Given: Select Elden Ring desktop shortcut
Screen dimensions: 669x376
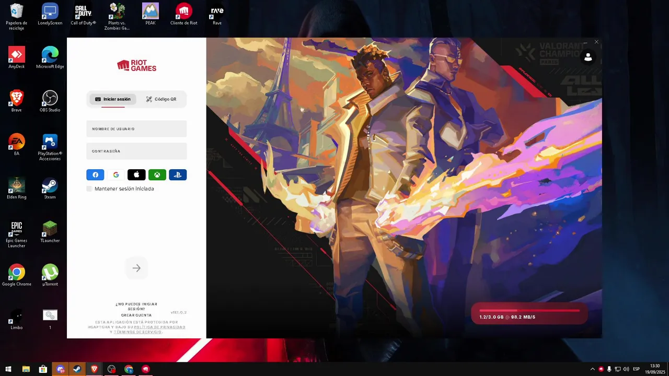Looking at the screenshot, I should 17,188.
